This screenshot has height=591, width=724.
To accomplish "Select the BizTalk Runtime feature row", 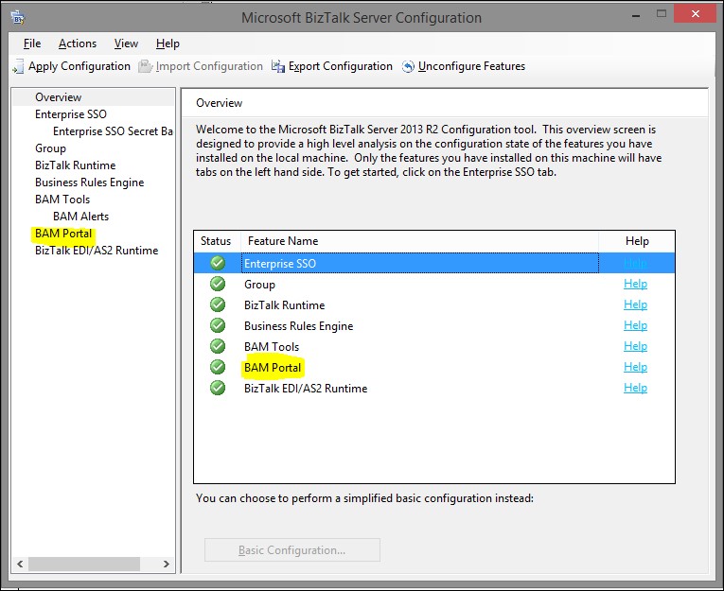I will [434, 304].
